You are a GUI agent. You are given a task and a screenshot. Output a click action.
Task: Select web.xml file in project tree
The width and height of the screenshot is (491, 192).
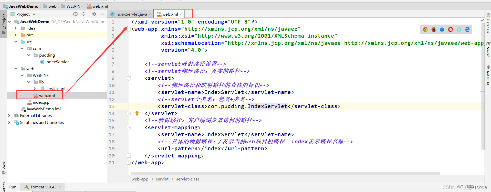(44, 95)
